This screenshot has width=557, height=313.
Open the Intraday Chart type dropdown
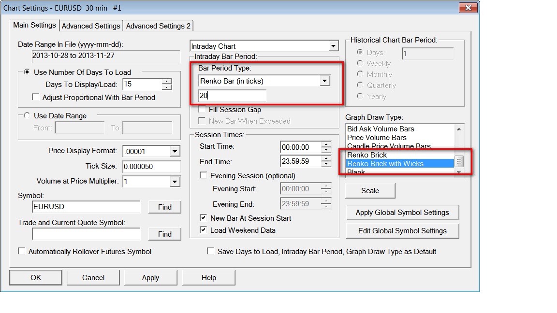coord(333,46)
